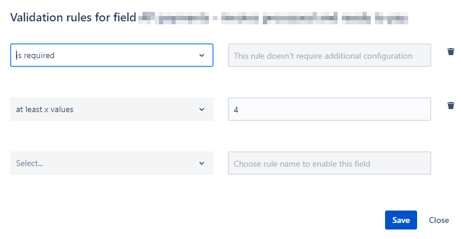Open the empty "Select..." rule dropdown

[x=112, y=163]
